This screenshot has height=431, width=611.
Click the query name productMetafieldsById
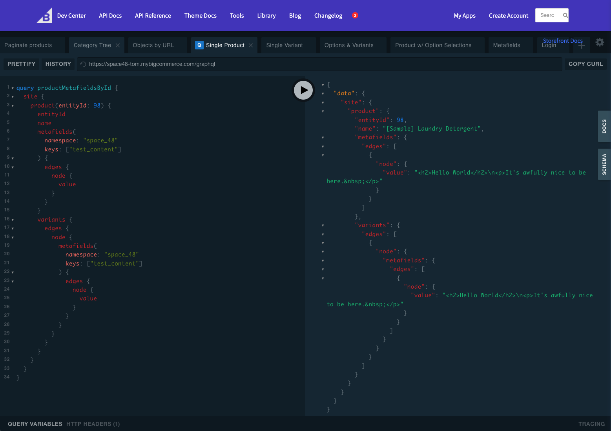pos(74,88)
